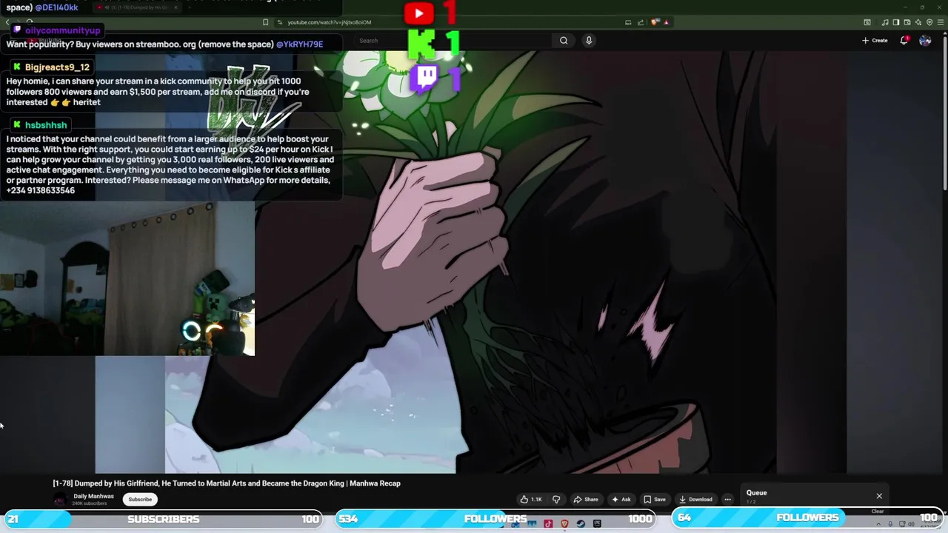This screenshot has width=948, height=533.
Task: Open Leo AI sparkle icon
Action: pyautogui.click(x=918, y=22)
